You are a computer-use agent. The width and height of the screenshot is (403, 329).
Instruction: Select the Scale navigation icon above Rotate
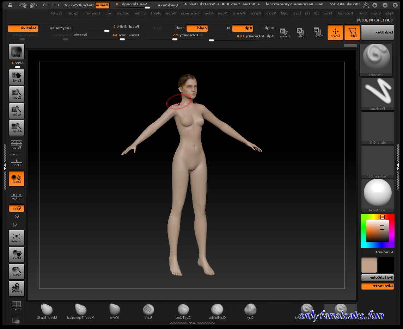pyautogui.click(x=17, y=272)
